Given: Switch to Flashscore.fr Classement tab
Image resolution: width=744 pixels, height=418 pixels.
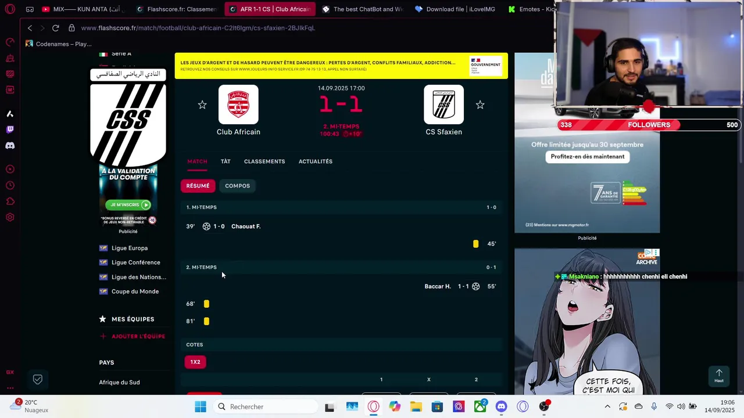Looking at the screenshot, I should point(176,9).
